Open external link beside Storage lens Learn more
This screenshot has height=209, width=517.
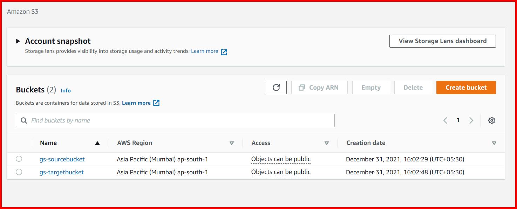coord(223,51)
